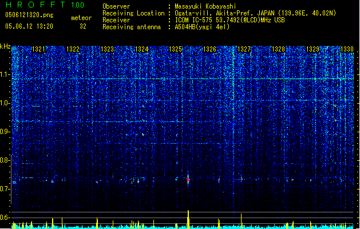Click the file name 0506121320.png
This screenshot has width=360, height=229.
pos(29,15)
